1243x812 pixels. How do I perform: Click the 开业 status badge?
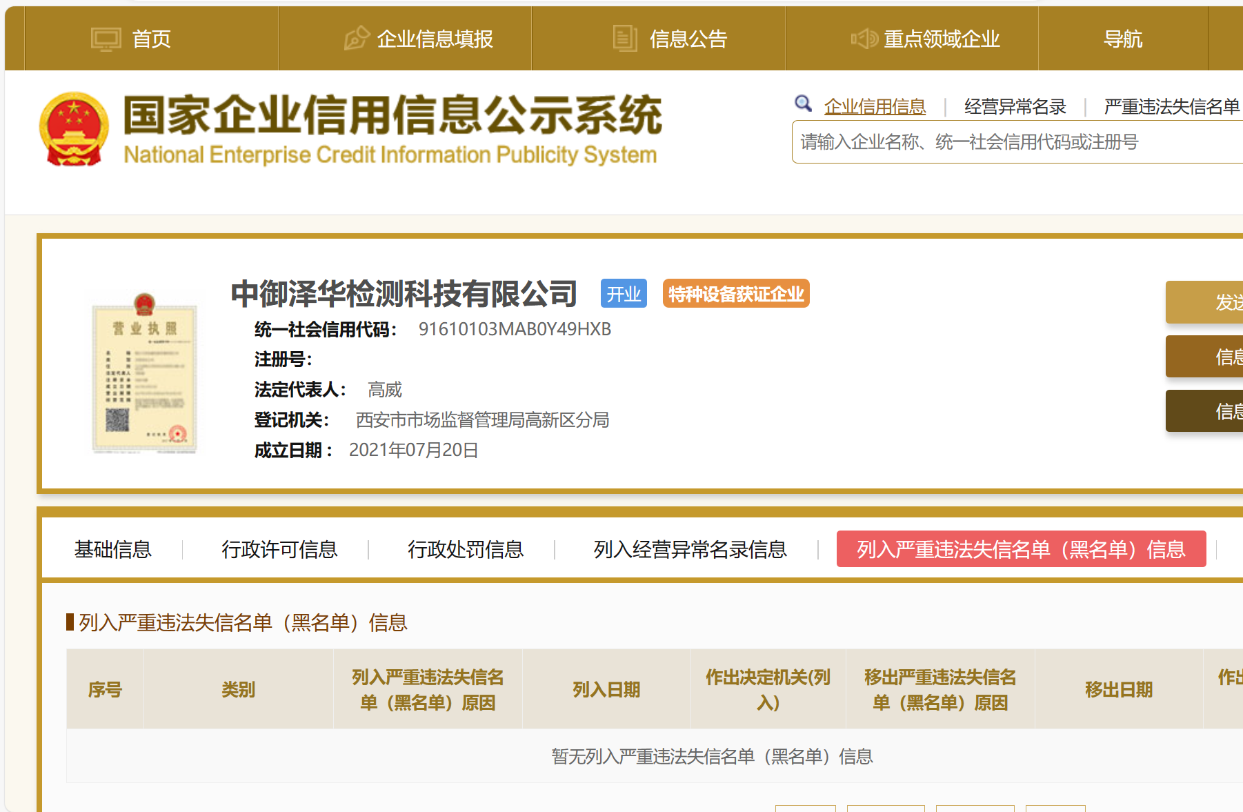pos(624,294)
